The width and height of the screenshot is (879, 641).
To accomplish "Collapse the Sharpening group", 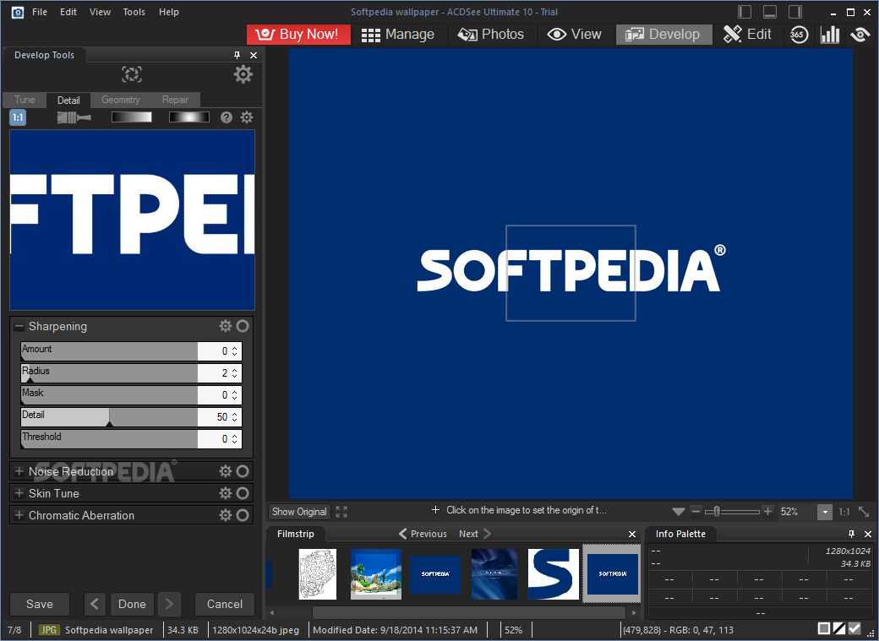I will click(19, 326).
